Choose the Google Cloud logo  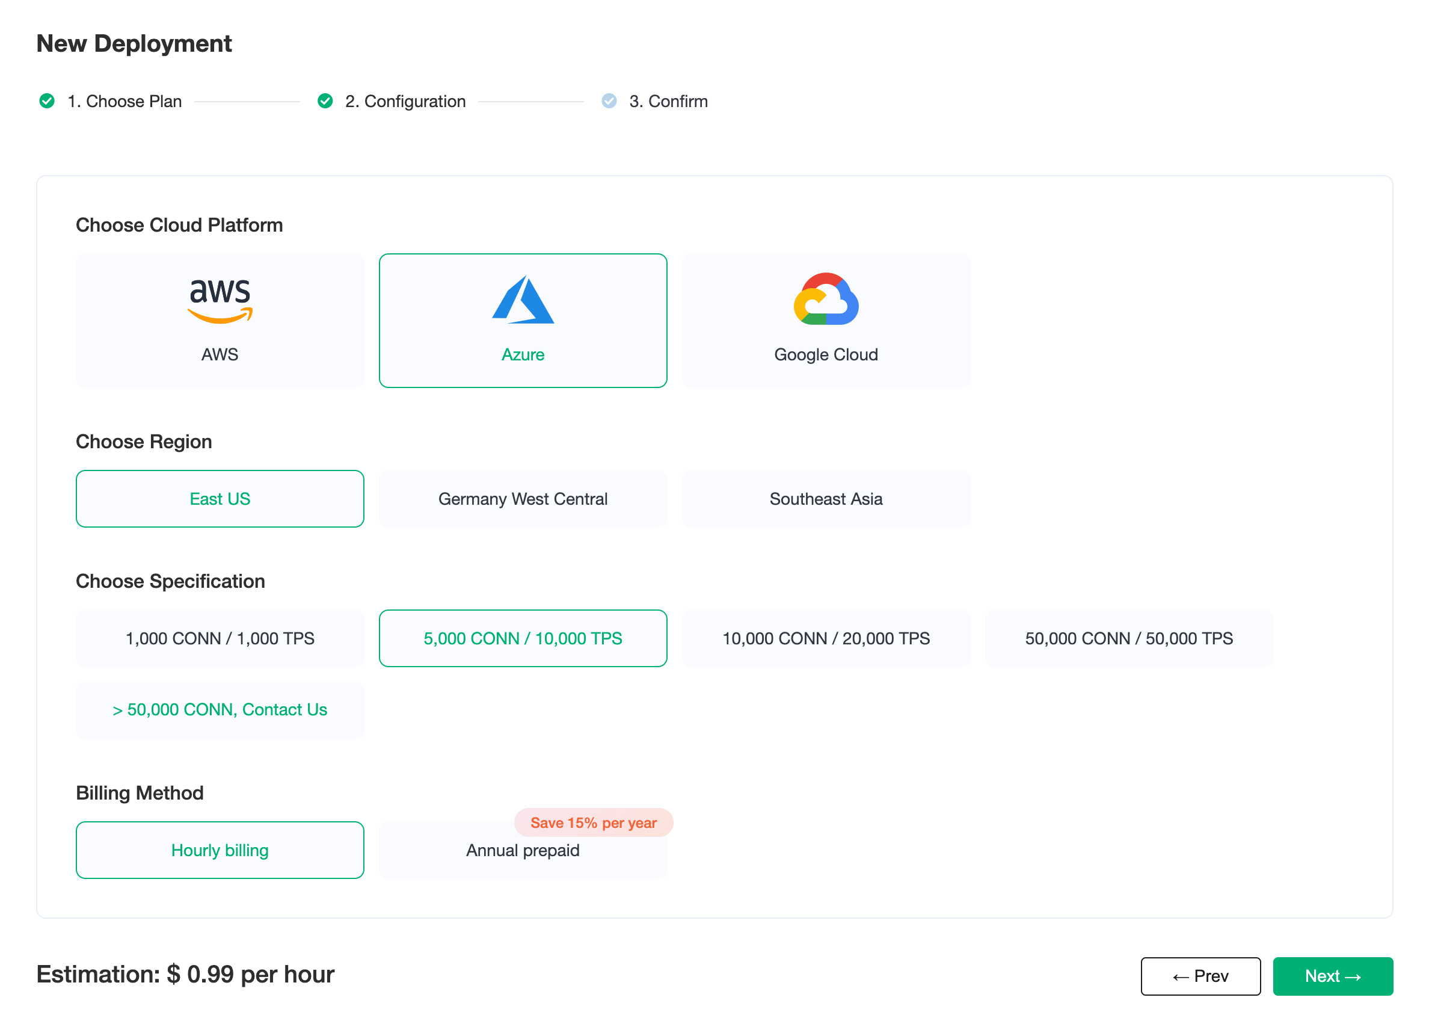point(826,299)
